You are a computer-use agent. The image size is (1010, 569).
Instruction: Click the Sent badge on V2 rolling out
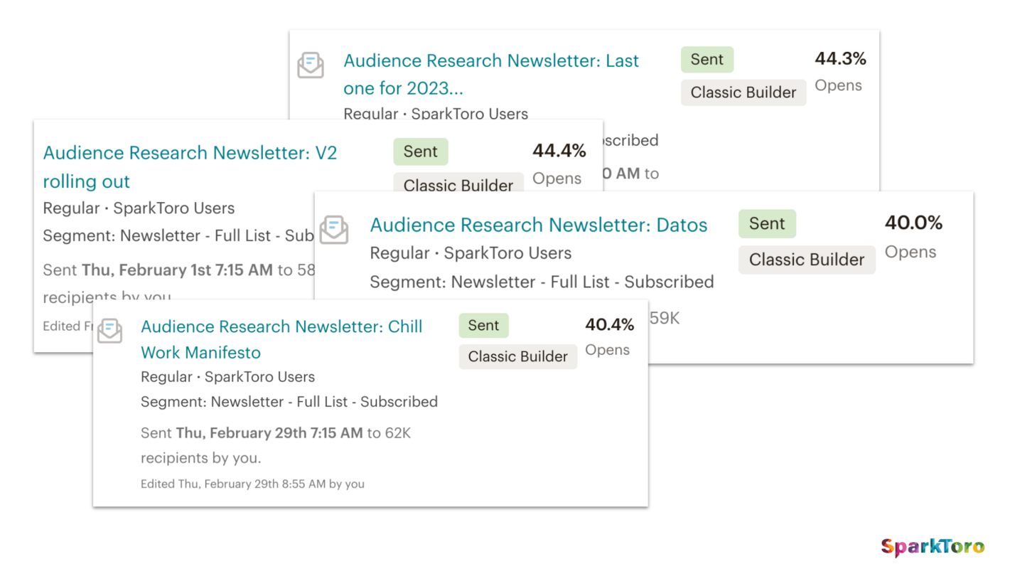(x=420, y=151)
